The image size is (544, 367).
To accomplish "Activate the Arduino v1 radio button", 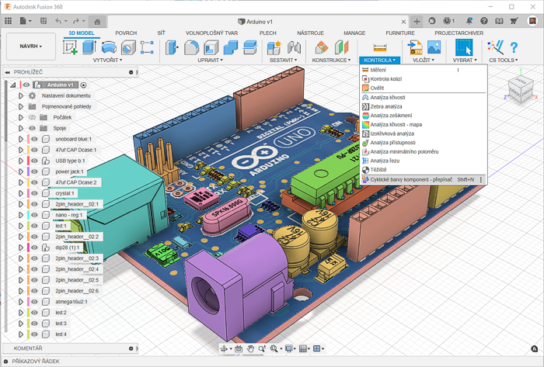I will click(x=83, y=85).
